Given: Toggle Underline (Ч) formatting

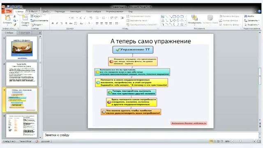Looking at the screenshot, I should click(x=62, y=23).
